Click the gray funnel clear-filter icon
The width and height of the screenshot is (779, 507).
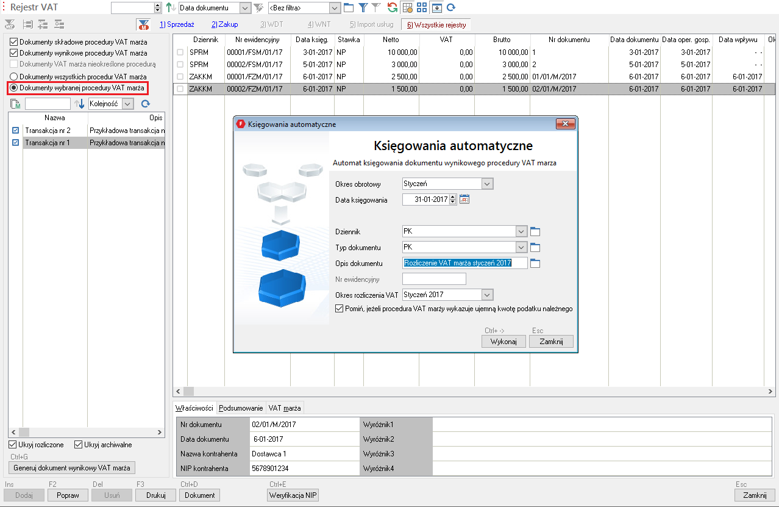(x=376, y=8)
